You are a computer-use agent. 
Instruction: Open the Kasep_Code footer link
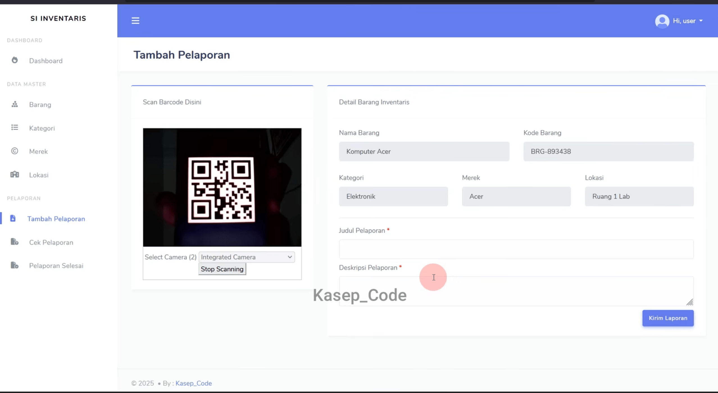pos(194,383)
